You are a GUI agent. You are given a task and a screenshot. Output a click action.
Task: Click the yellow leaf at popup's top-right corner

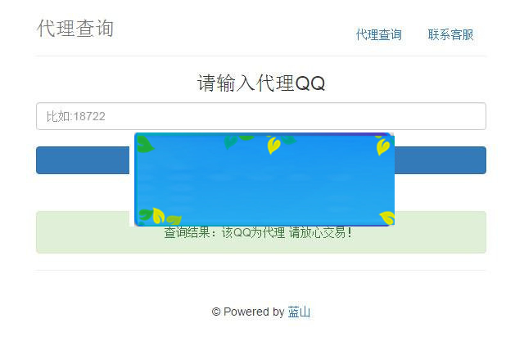click(382, 146)
